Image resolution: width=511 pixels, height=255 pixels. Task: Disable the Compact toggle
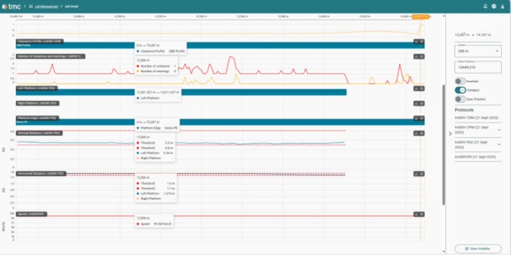point(460,90)
